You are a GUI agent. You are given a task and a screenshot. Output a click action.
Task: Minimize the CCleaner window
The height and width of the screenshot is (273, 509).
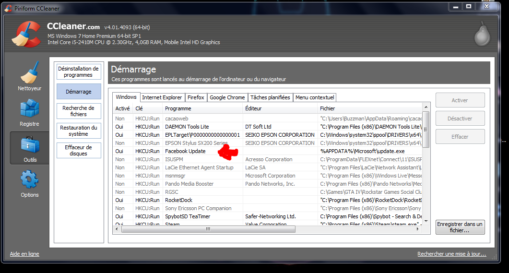[x=456, y=7]
